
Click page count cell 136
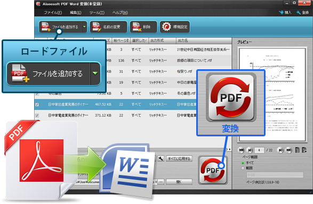click(121, 60)
